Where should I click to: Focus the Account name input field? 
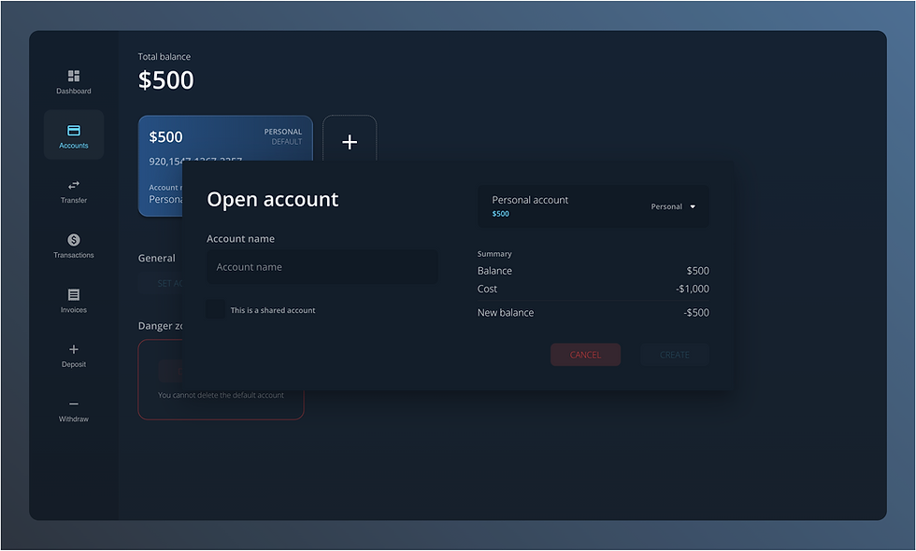[x=322, y=267]
